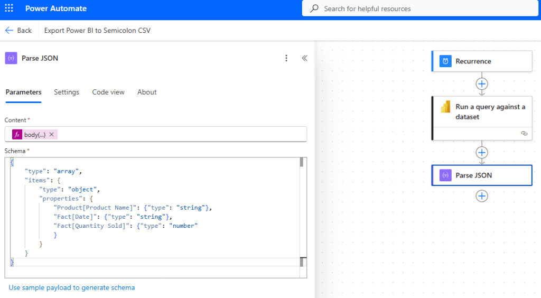541x298 pixels.
Task: Click the "items" line in schema
Action: pos(42,180)
